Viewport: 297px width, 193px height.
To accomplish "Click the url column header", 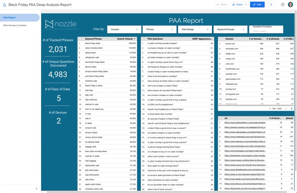I will 226,118.
